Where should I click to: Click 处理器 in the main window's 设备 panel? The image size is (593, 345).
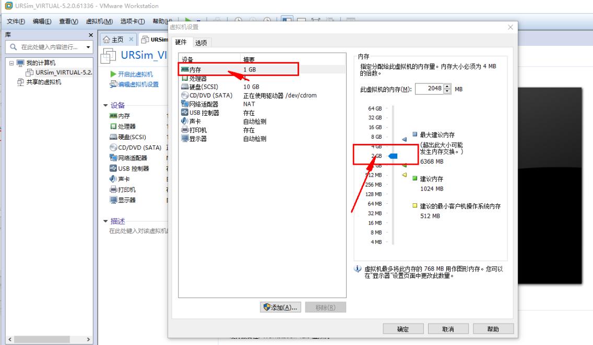(x=123, y=127)
